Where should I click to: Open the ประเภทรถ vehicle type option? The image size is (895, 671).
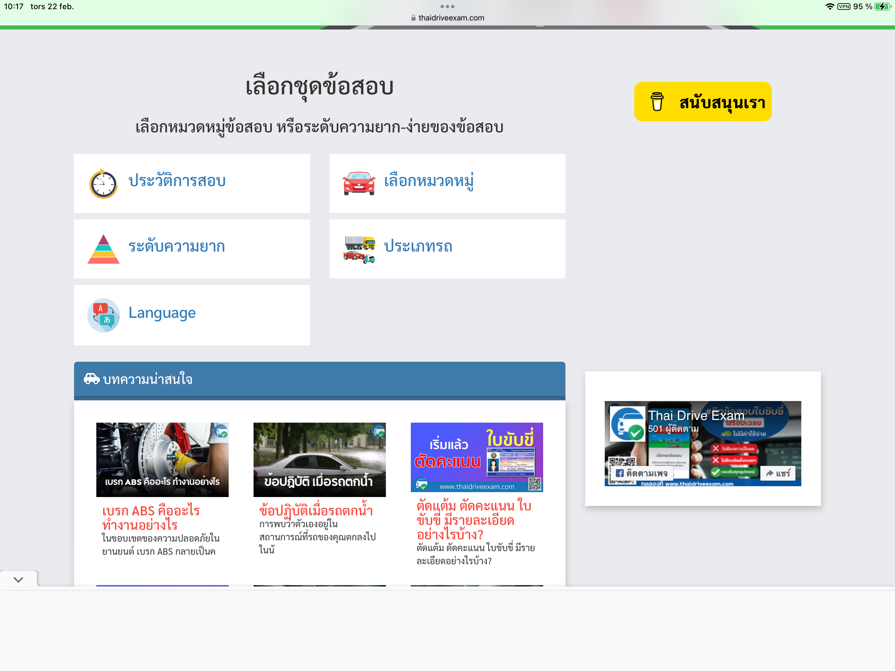point(418,246)
